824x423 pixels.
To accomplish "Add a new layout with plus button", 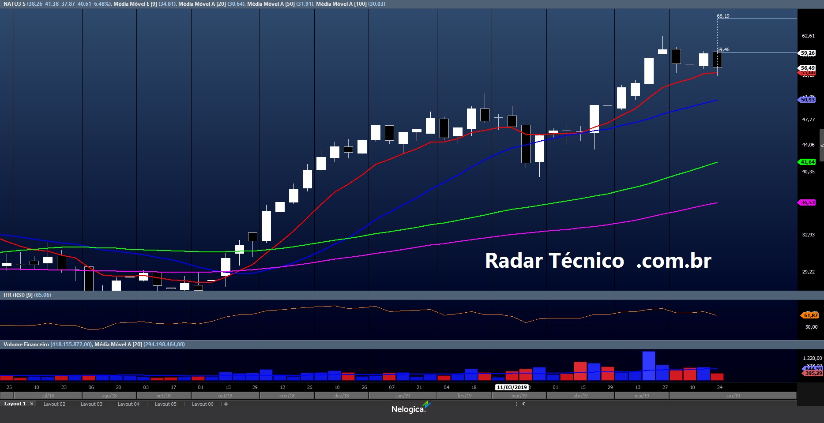I will click(x=226, y=404).
